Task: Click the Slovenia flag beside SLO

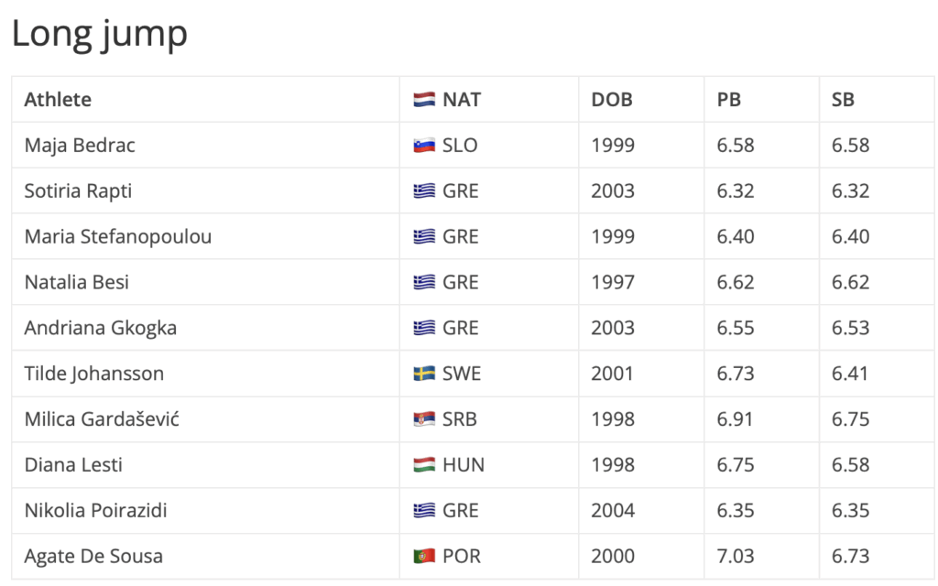Action: tap(423, 146)
